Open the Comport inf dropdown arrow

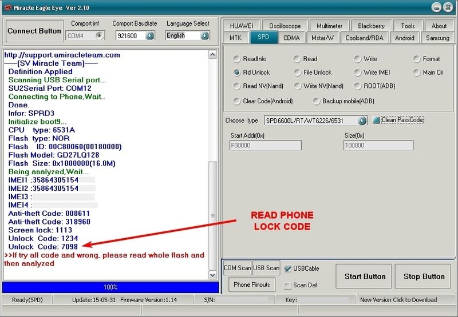[x=99, y=36]
